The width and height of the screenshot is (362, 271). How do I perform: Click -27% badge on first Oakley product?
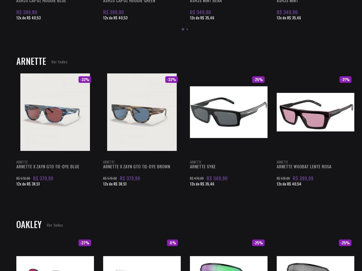(x=85, y=243)
